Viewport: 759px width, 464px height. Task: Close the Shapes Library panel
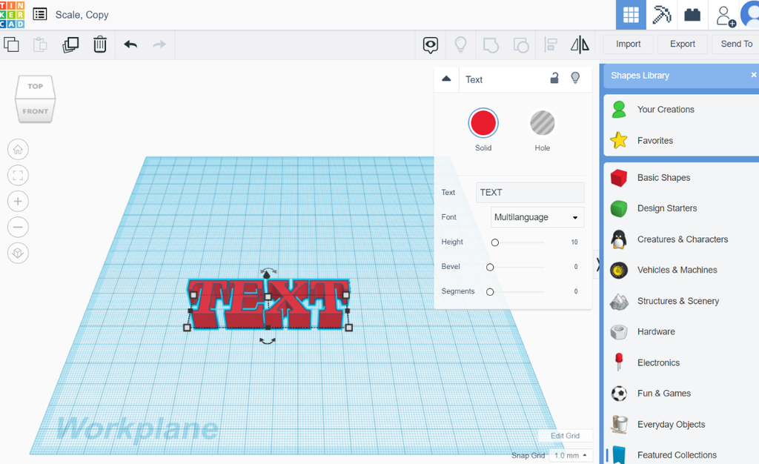[x=753, y=75]
